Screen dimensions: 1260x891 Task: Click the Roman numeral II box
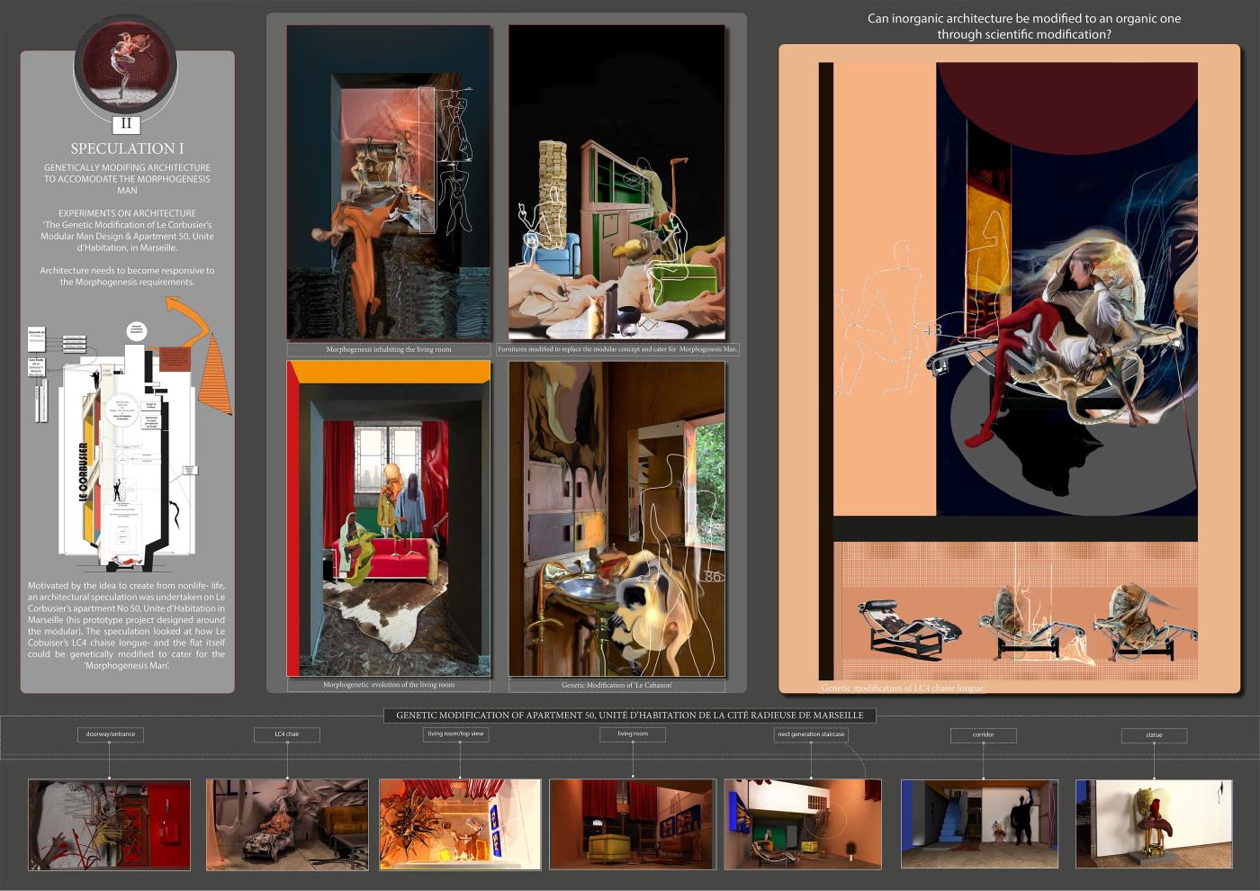pos(126,123)
